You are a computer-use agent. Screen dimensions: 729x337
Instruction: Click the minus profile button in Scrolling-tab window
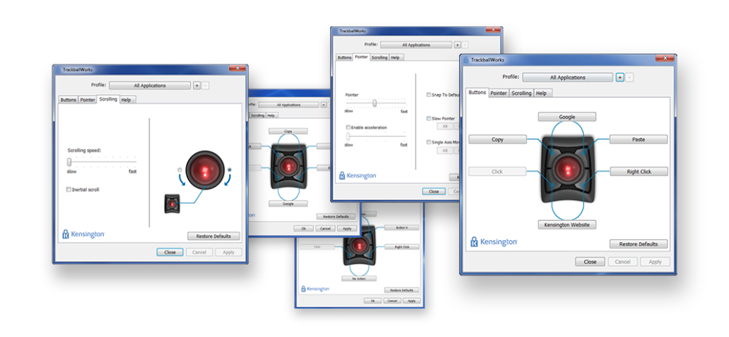pos(206,86)
